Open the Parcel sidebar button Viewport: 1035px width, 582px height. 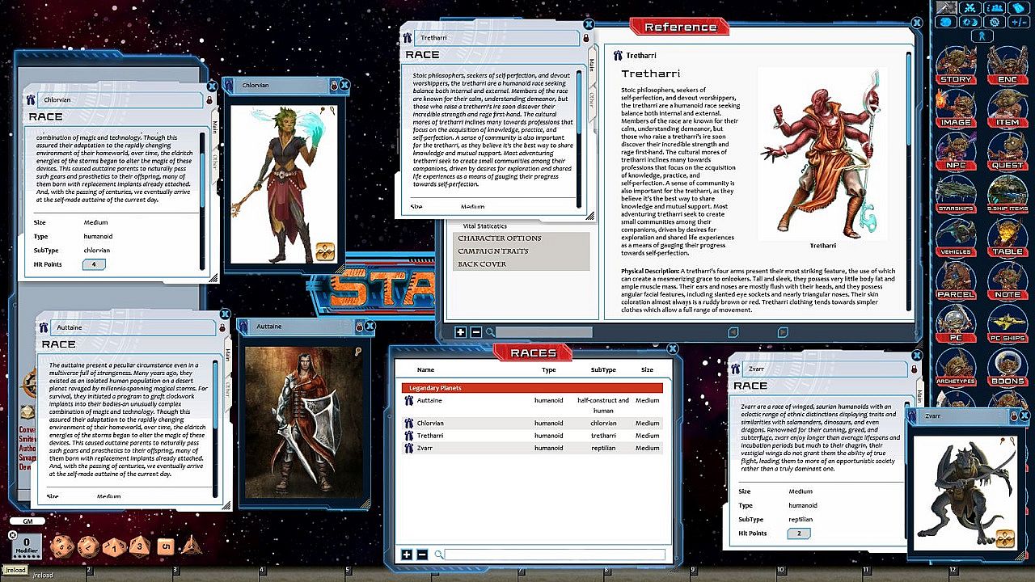[956, 280]
